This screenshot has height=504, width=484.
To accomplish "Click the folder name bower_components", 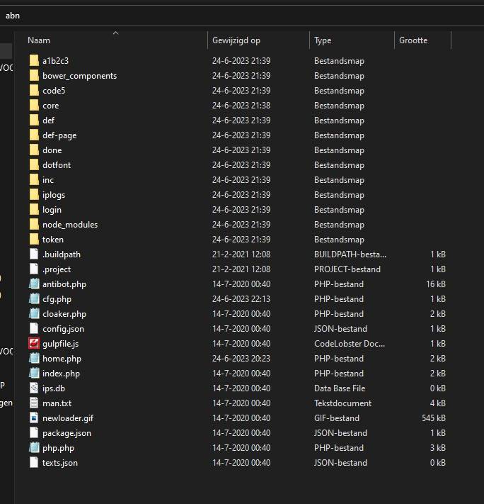I will click(x=79, y=76).
